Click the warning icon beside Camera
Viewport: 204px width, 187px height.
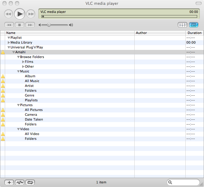(x=3, y=115)
